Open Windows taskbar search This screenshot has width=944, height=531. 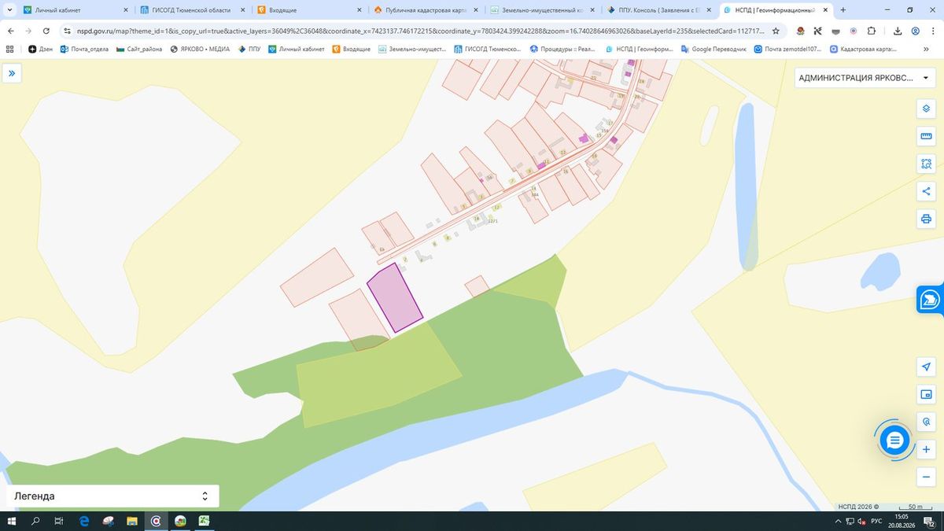(35, 521)
